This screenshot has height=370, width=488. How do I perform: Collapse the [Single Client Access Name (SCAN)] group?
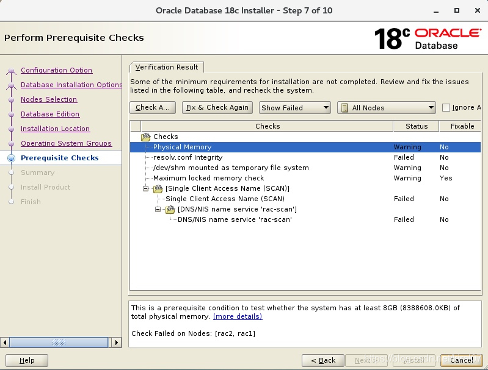click(145, 188)
